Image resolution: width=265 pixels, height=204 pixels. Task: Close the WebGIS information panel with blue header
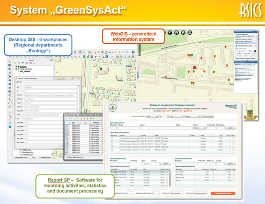(256, 62)
